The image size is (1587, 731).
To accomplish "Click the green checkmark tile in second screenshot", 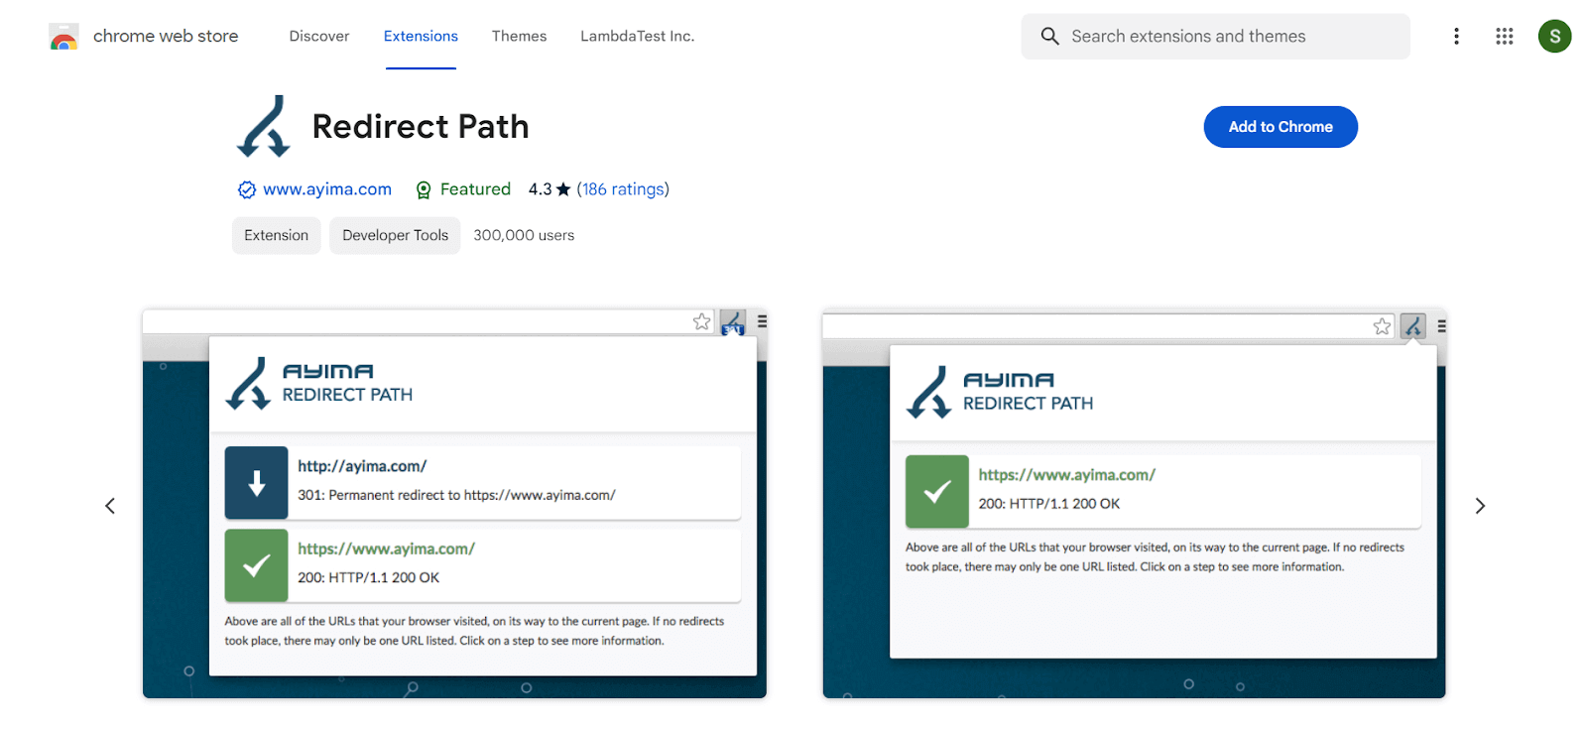I will (x=937, y=491).
